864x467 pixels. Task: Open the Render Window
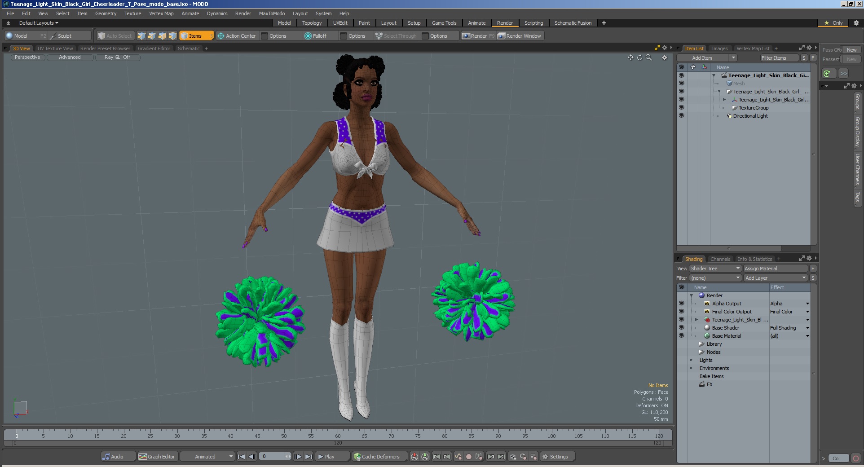pos(520,36)
